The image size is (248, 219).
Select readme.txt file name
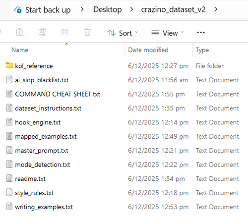click(30, 179)
